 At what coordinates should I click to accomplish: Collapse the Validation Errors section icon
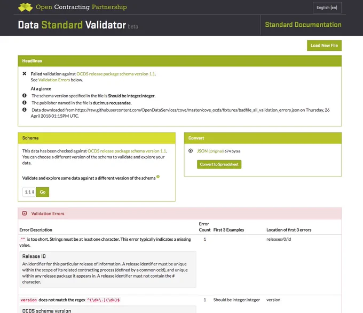[x=25, y=213]
